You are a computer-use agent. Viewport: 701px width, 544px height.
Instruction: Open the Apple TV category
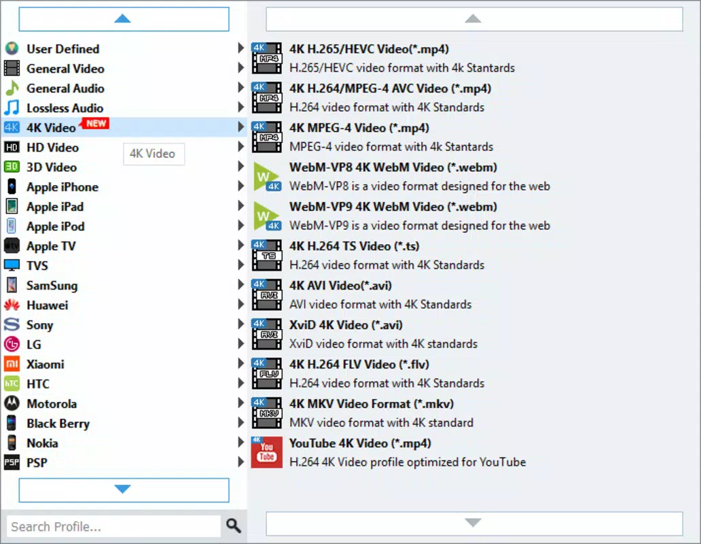(x=124, y=245)
